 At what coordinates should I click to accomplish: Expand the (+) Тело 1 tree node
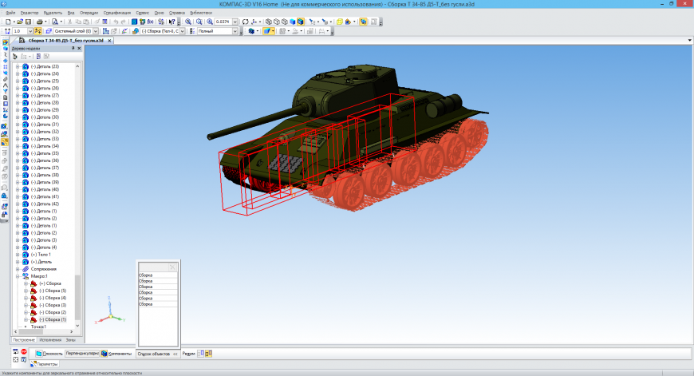point(18,255)
